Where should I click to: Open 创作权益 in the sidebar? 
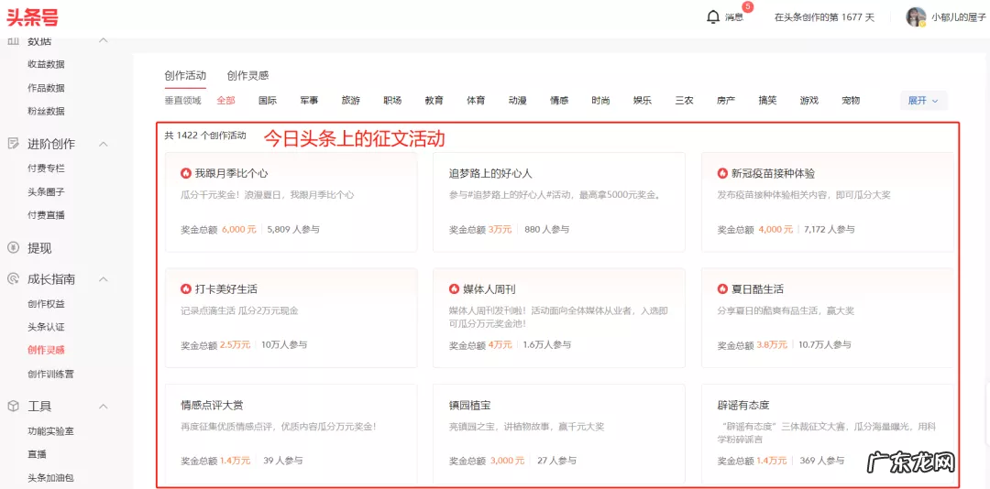[x=46, y=303]
